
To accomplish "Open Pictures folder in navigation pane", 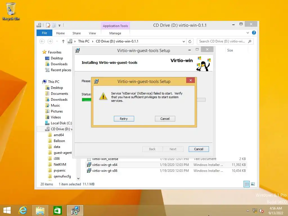I will click(x=57, y=111).
